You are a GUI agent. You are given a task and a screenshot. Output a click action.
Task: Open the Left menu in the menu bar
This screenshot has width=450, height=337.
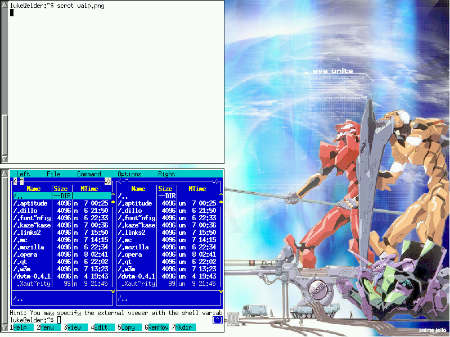23,174
